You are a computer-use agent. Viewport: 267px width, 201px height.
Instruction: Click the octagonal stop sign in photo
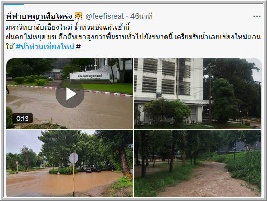pyautogui.click(x=74, y=158)
